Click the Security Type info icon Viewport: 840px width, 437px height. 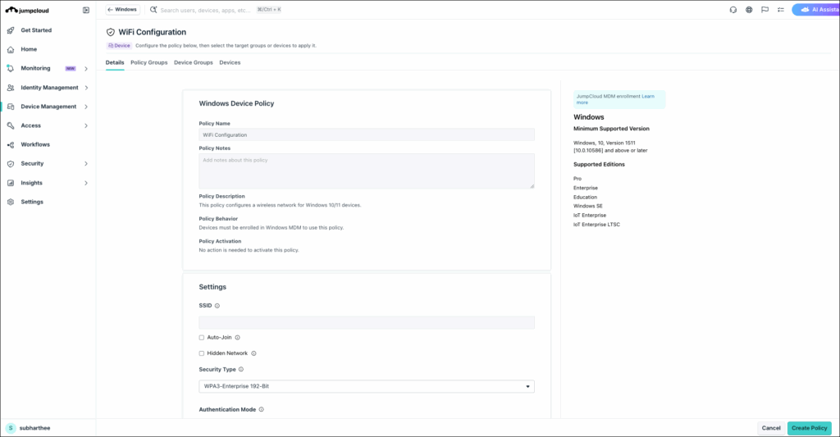point(241,370)
